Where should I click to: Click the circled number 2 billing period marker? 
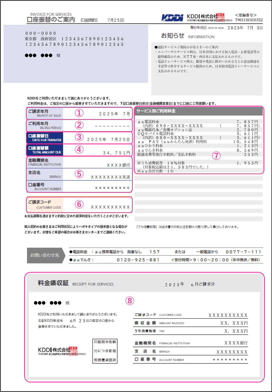coord(79,125)
